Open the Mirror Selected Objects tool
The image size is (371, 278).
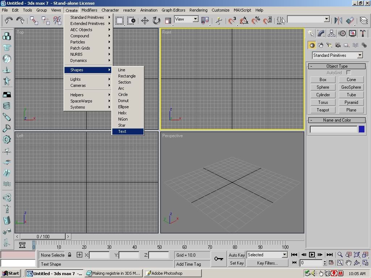click(338, 21)
